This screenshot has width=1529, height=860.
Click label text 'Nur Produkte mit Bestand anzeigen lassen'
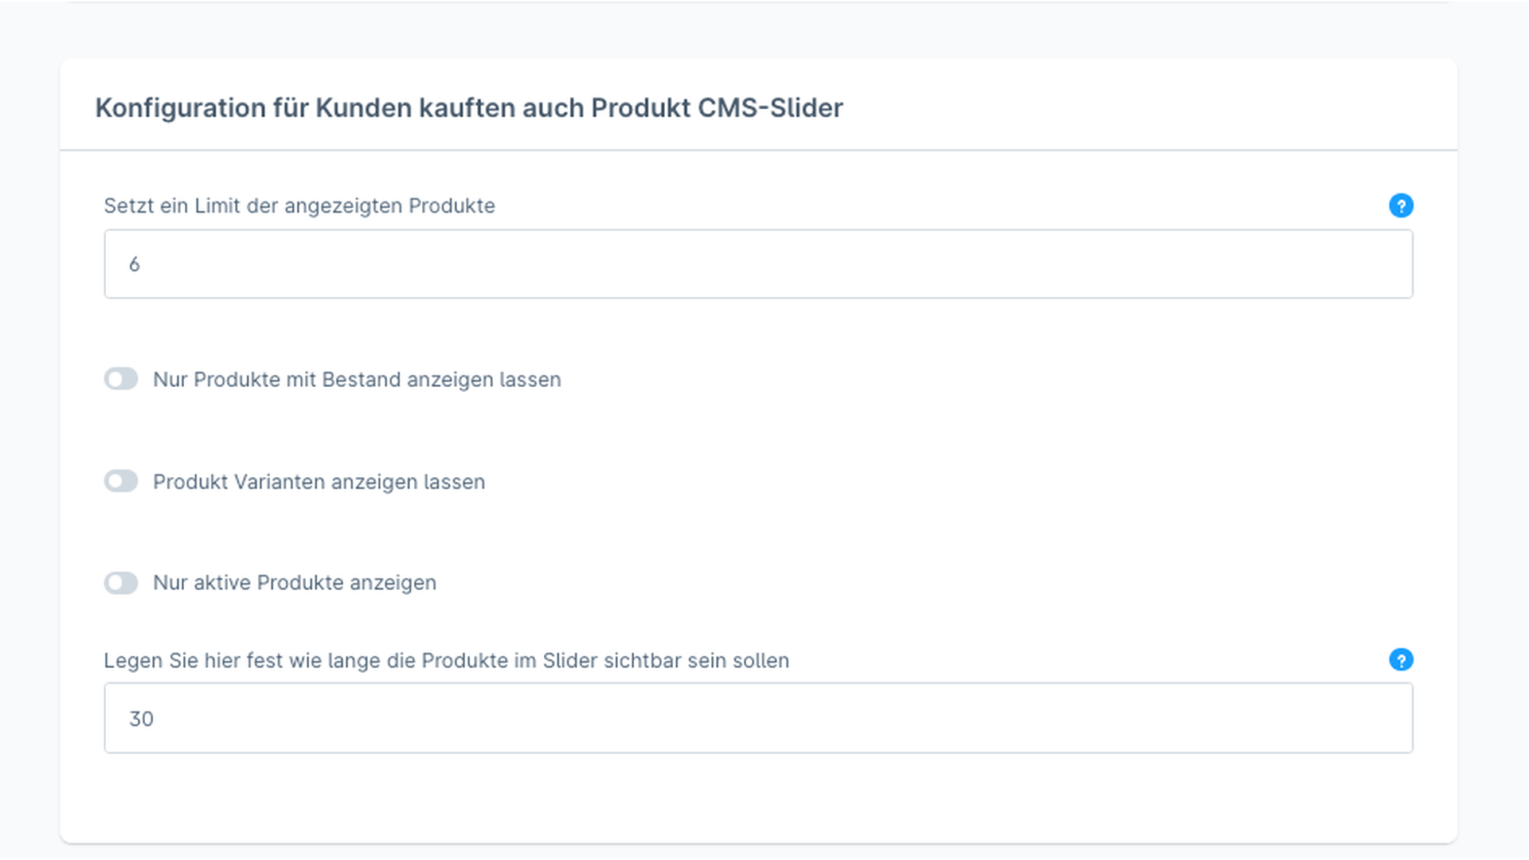357,380
